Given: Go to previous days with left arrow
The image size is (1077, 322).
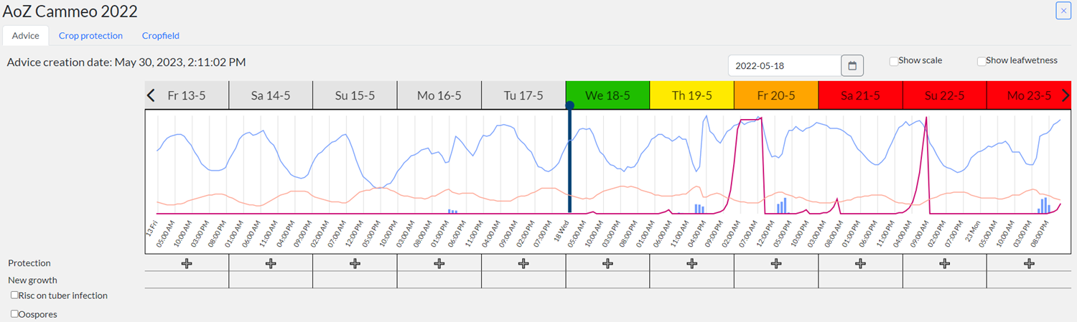Looking at the screenshot, I should coord(151,95).
